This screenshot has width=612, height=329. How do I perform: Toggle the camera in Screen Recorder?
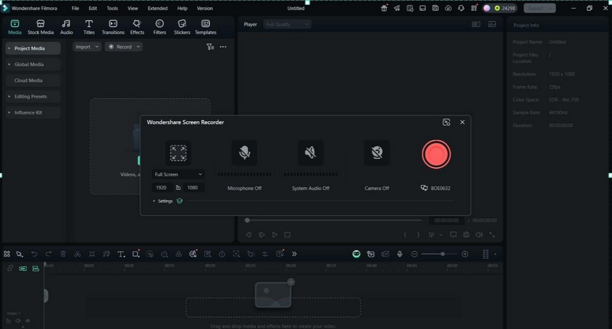377,152
